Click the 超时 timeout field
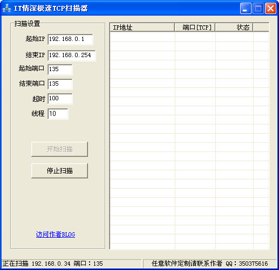The image size is (279, 270). point(60,99)
